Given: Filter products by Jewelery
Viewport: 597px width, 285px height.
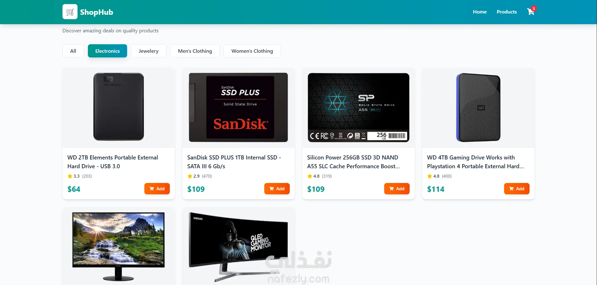Looking at the screenshot, I should click(x=148, y=51).
